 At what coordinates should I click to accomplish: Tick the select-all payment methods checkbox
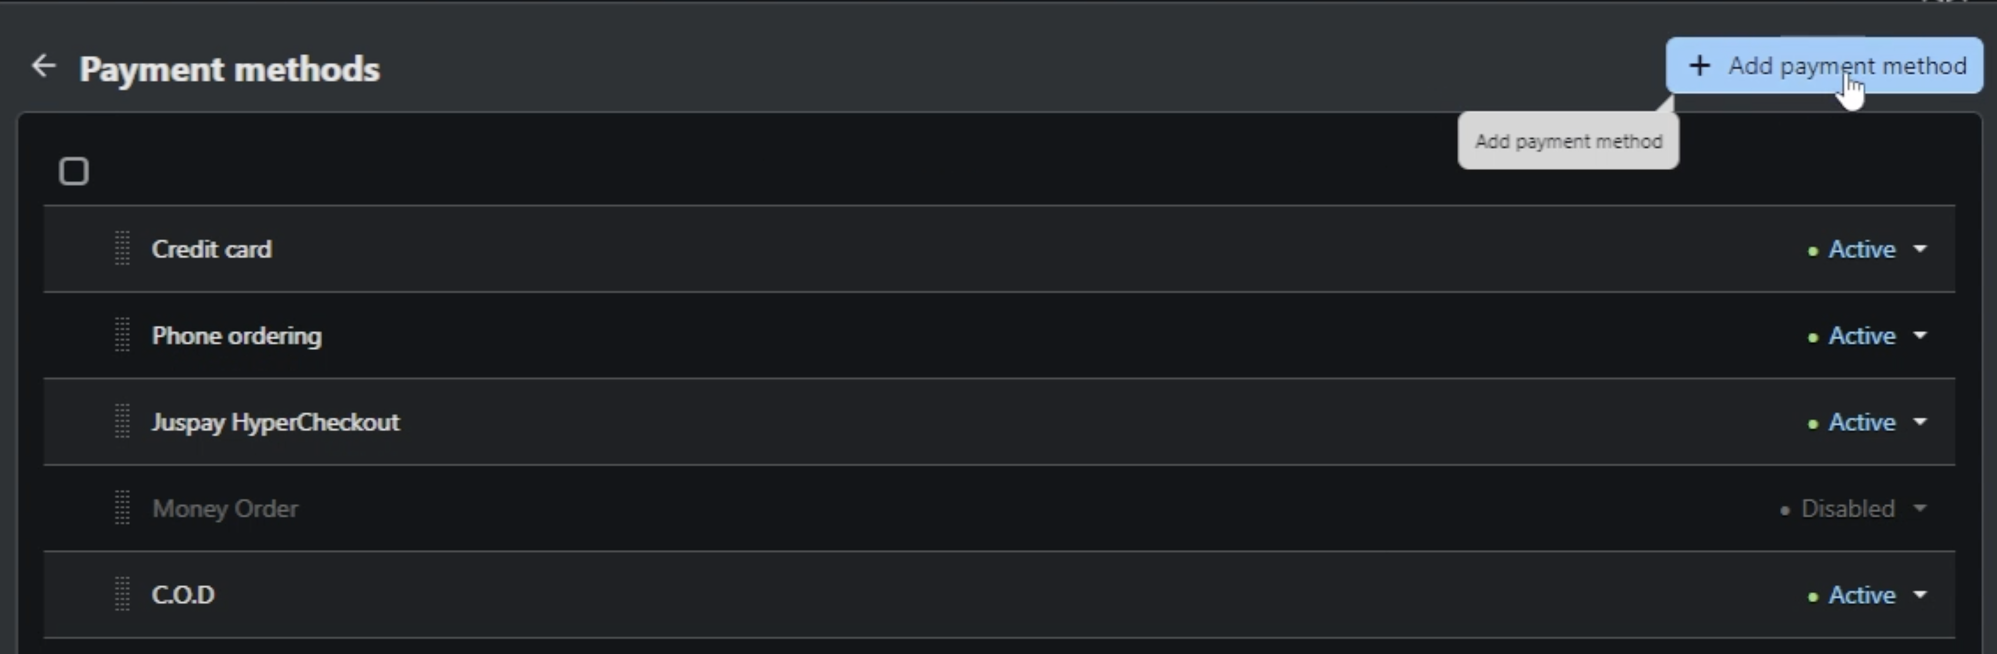click(x=75, y=172)
